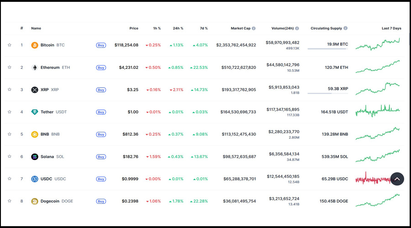Click the Bitcoin coin logo icon
411x228 pixels.
(x=35, y=45)
